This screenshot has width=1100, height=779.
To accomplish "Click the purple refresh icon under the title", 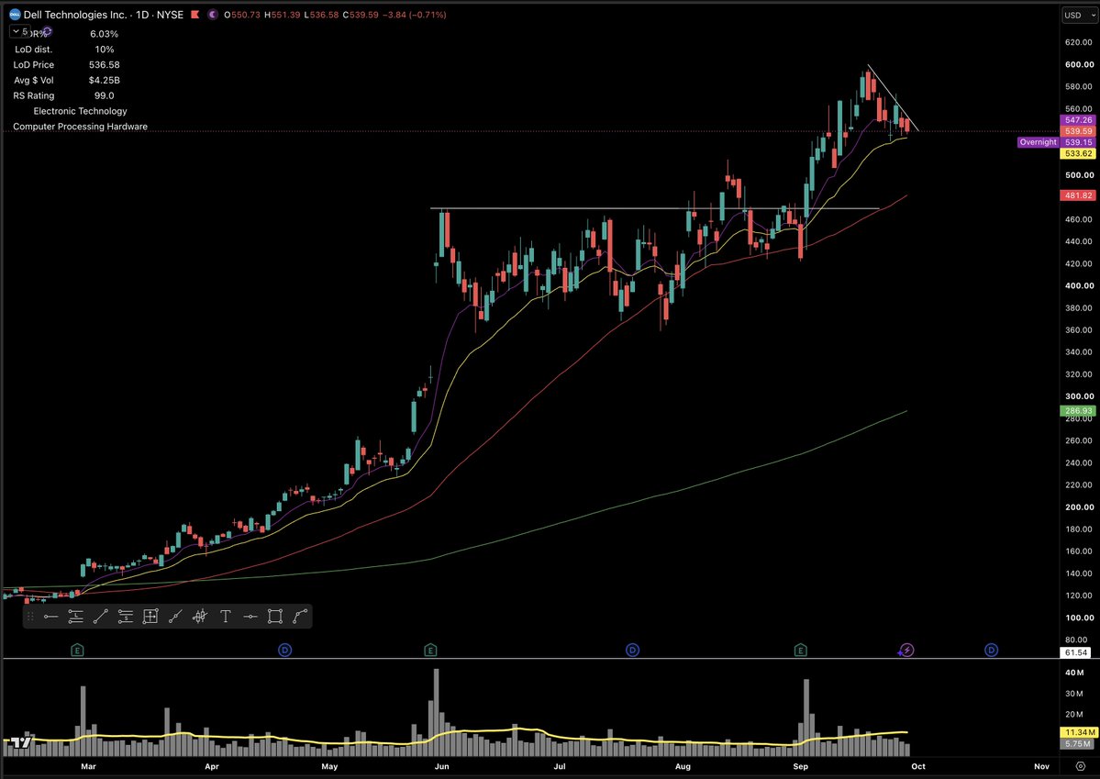I will click(x=47, y=31).
